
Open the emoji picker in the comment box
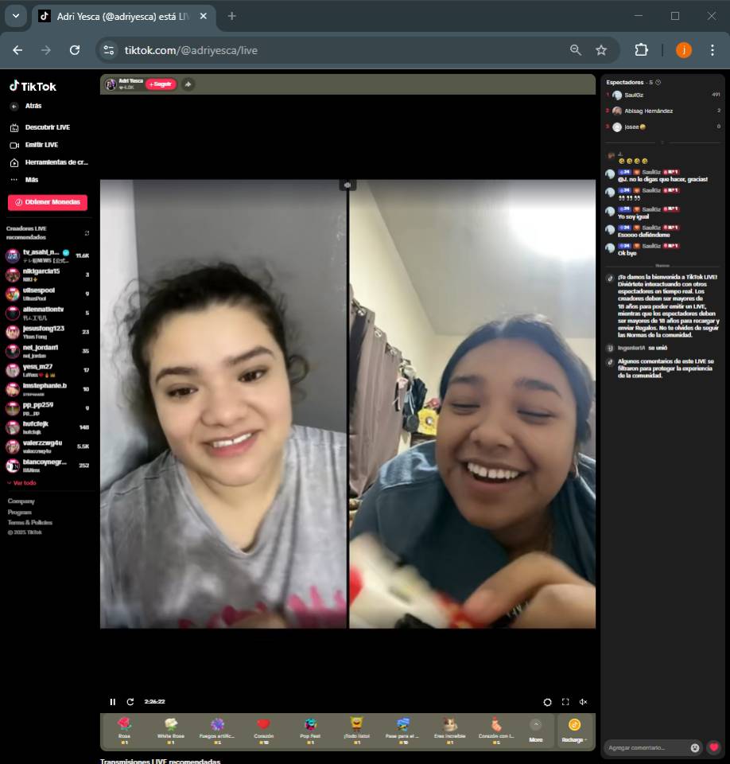pos(695,747)
